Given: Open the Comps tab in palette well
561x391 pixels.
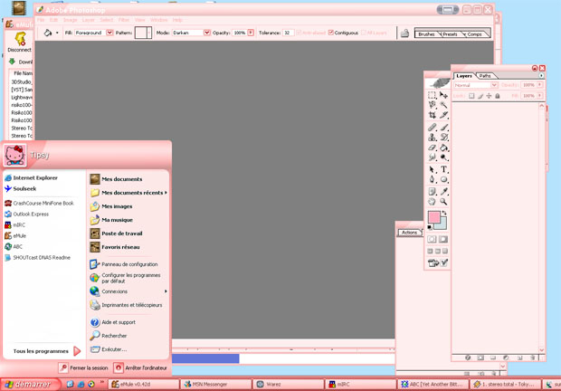Looking at the screenshot, I should [474, 34].
